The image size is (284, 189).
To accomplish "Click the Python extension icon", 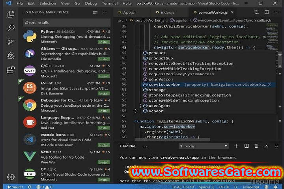I will [x=30, y=36].
